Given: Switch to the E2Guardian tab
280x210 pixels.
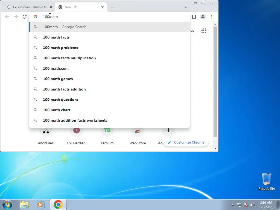Looking at the screenshot, I should [x=28, y=7].
